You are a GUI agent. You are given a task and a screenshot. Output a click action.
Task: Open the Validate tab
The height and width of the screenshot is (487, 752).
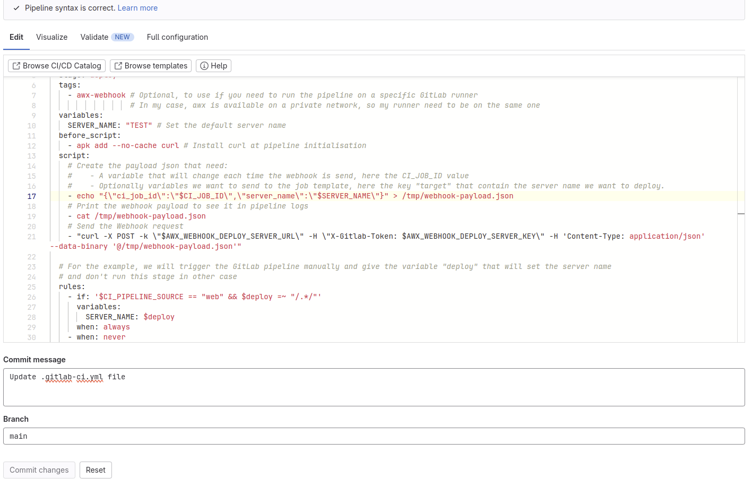[x=94, y=37]
